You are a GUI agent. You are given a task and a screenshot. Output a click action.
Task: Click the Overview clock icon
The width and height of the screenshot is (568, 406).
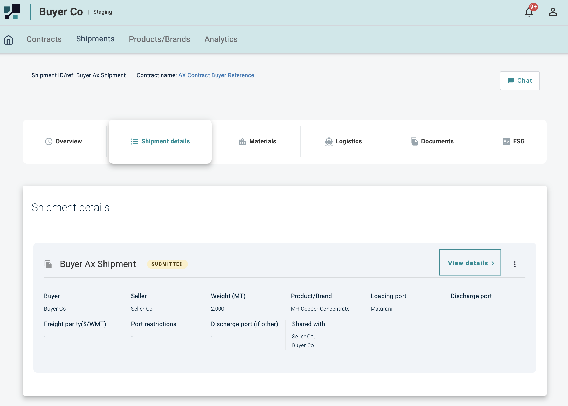pyautogui.click(x=49, y=142)
